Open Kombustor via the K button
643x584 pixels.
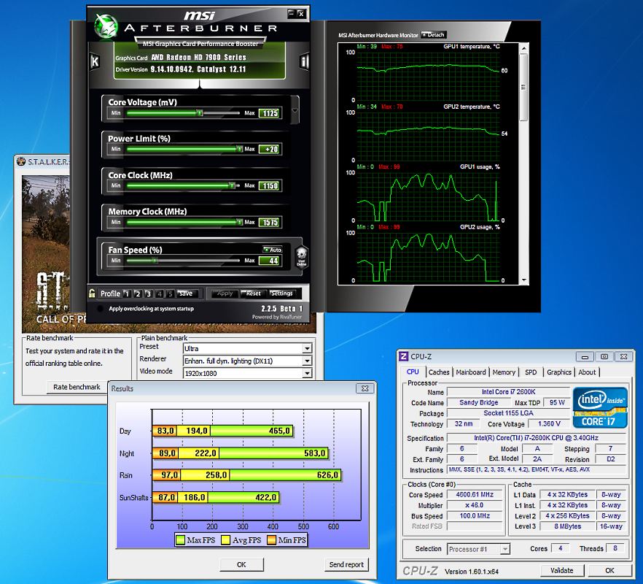(95, 61)
